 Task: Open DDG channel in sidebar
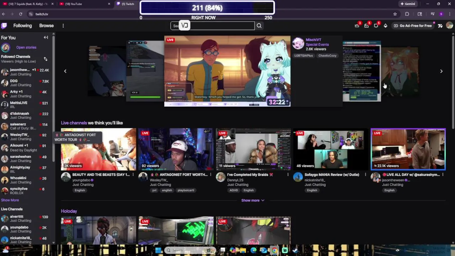click(x=27, y=83)
